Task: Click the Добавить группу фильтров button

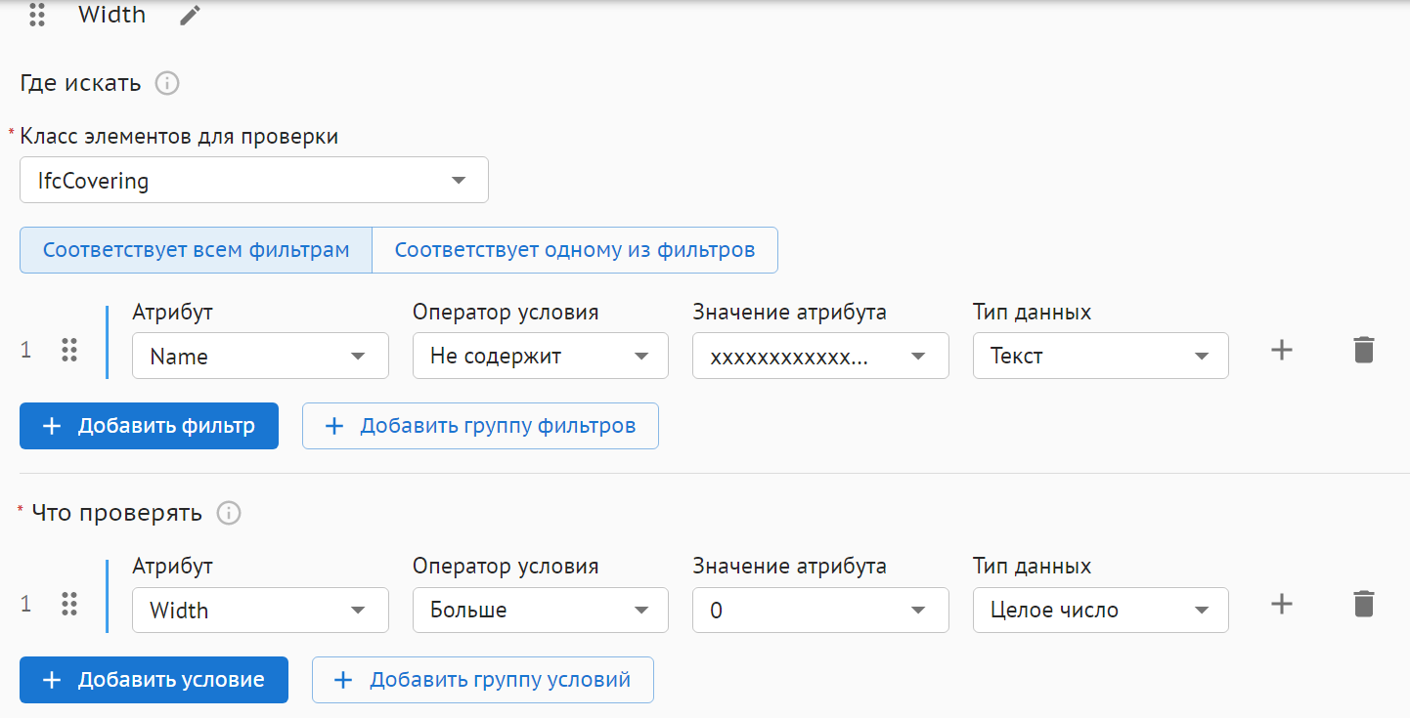Action: pos(480,426)
